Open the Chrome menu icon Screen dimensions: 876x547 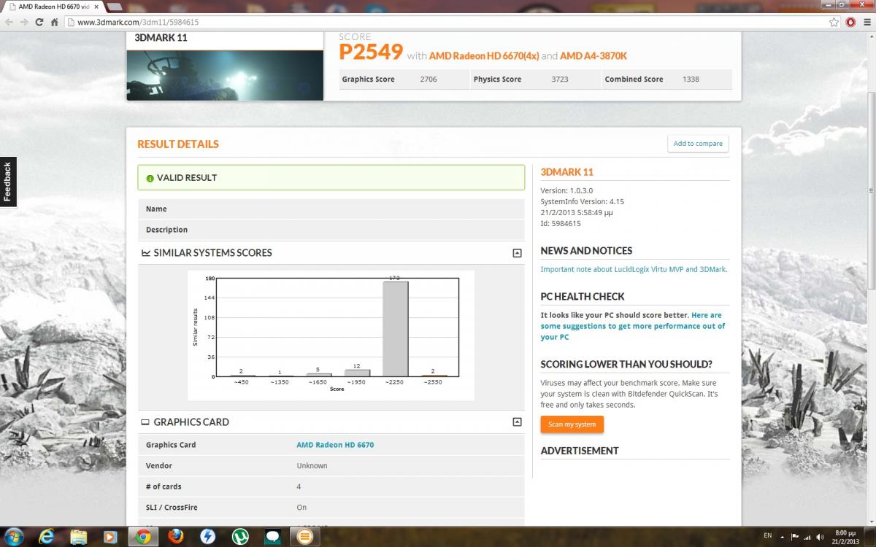tap(866, 22)
